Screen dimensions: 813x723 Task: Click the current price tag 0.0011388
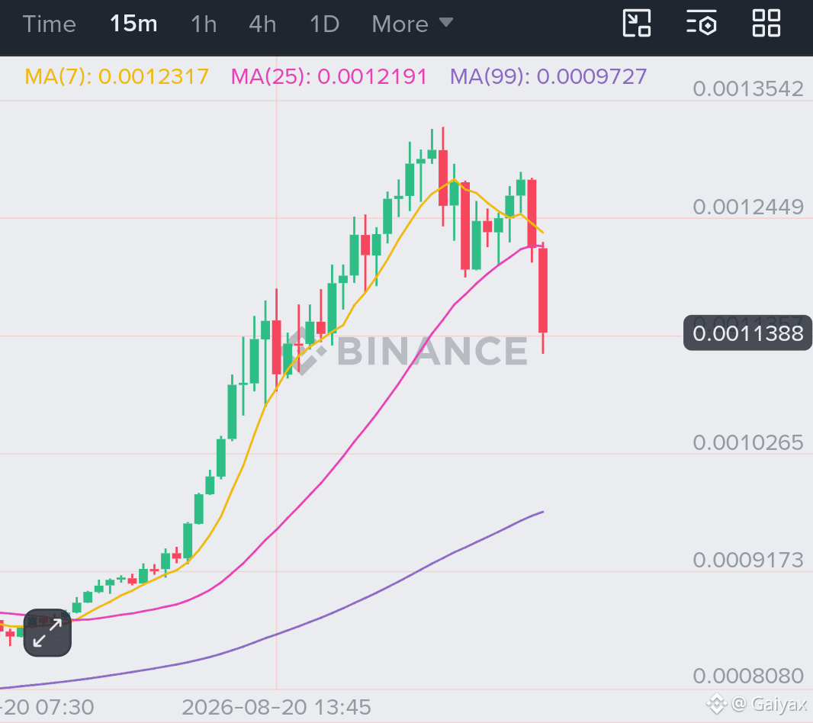point(747,333)
